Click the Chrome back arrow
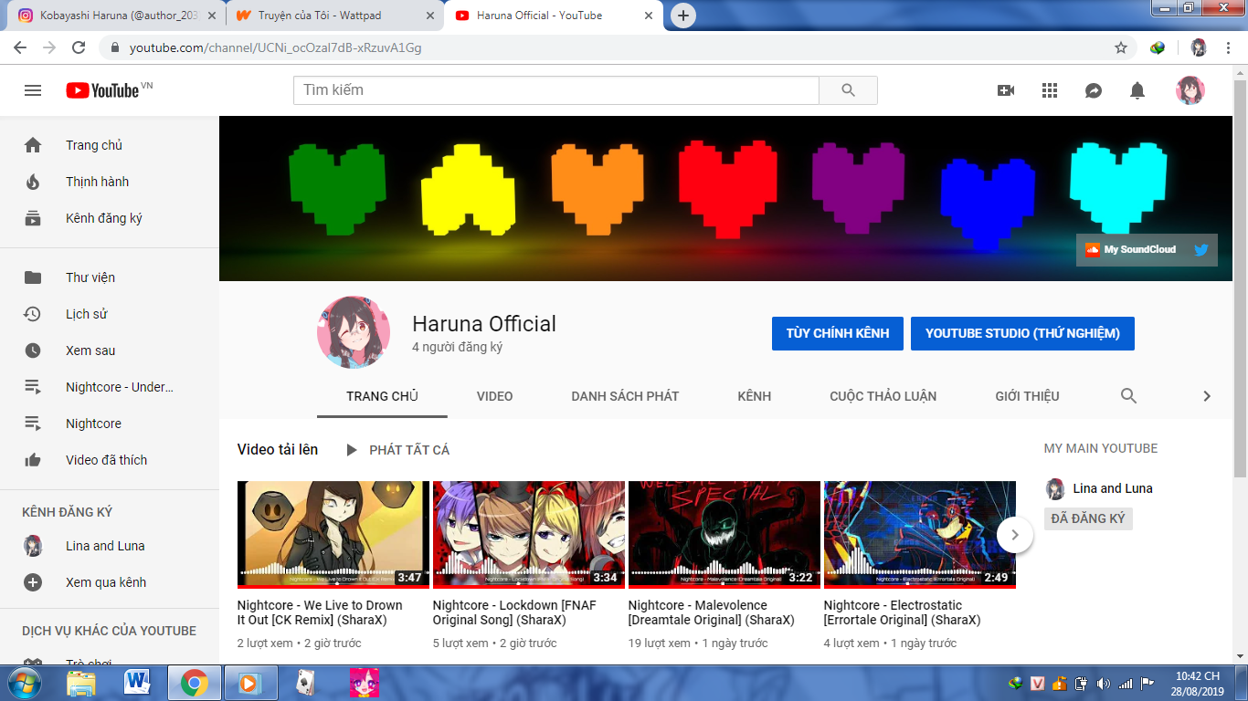The image size is (1248, 701). point(20,47)
